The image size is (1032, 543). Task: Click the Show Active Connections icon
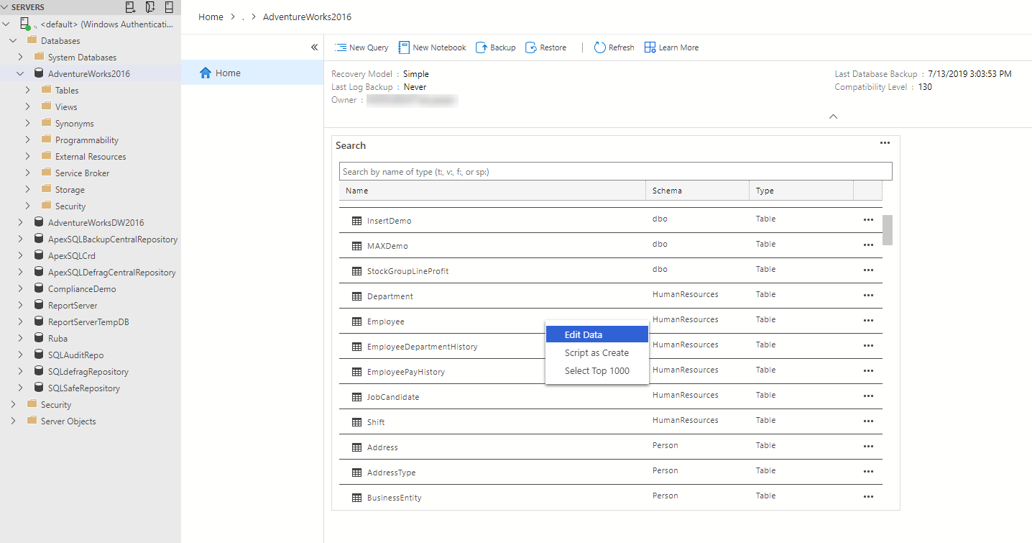[x=169, y=7]
